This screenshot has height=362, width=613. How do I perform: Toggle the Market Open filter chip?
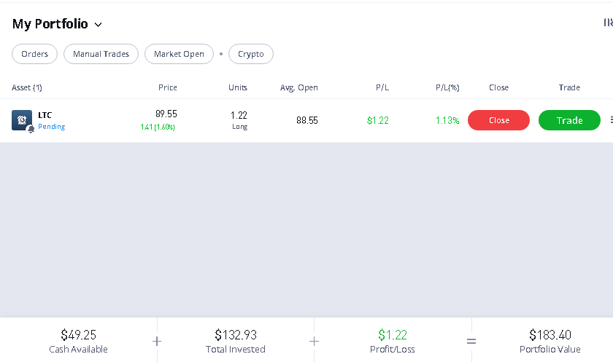click(x=179, y=54)
